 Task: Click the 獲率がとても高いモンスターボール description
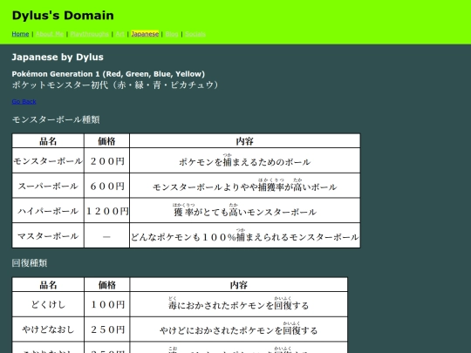tap(245, 211)
